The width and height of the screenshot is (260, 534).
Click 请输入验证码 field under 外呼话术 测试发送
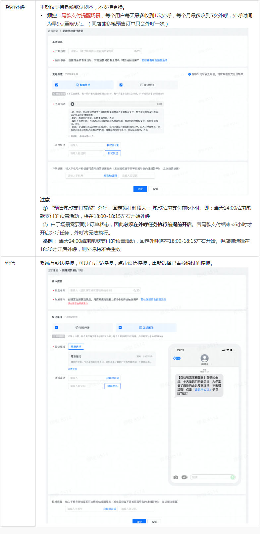coord(86,153)
